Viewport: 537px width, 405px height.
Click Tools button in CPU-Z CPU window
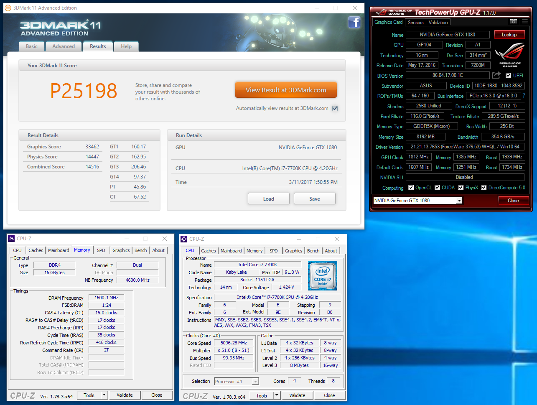click(x=262, y=395)
